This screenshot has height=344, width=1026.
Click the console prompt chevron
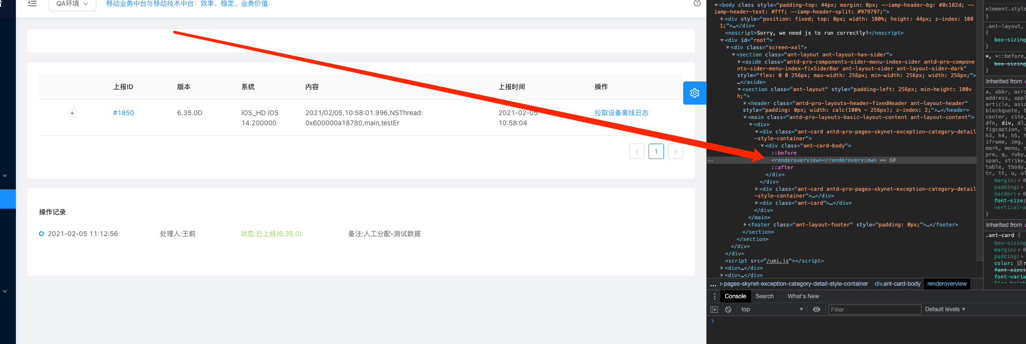[713, 321]
